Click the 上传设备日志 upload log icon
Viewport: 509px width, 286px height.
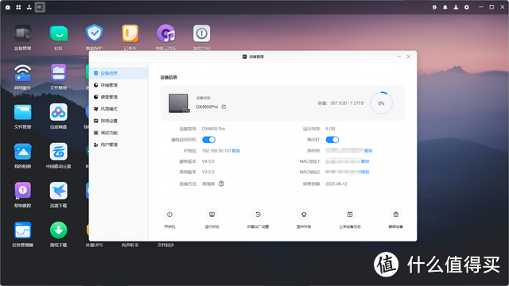(350, 214)
